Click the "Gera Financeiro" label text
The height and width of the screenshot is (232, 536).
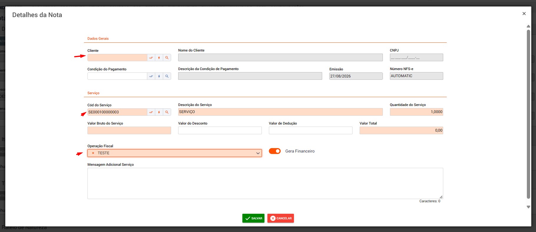click(x=300, y=151)
